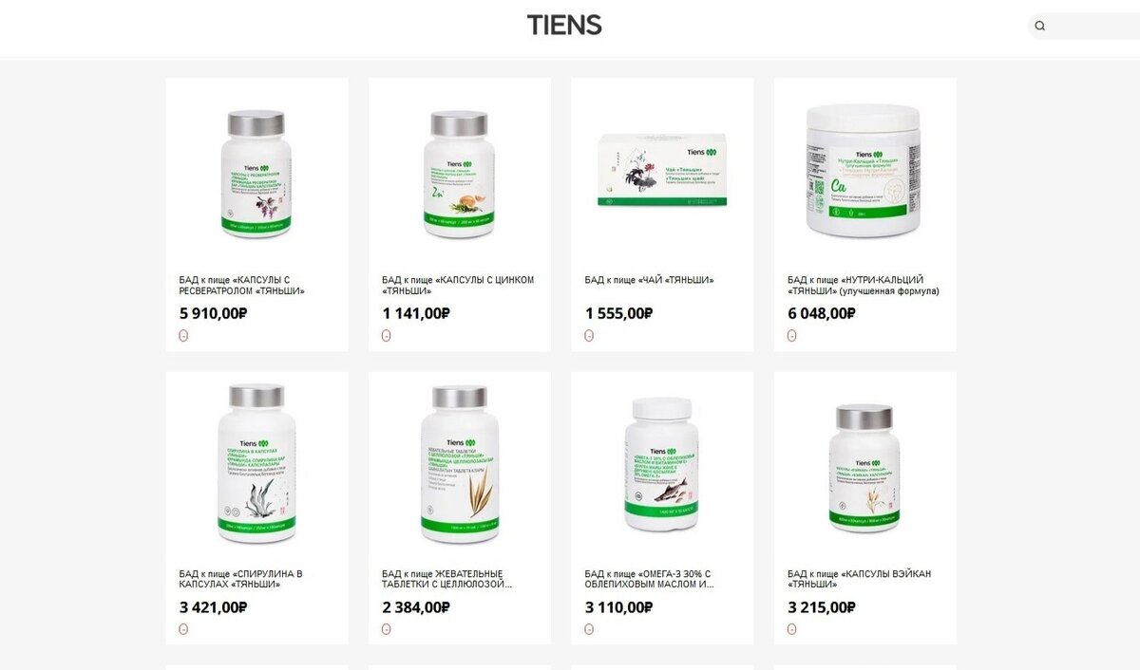The image size is (1140, 670).
Task: Open «КАПСУЛЫ С ЦИНКОМ» product title
Action: point(458,286)
